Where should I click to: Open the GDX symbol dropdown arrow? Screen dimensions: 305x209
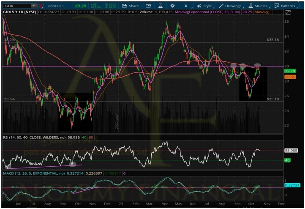click(33, 6)
